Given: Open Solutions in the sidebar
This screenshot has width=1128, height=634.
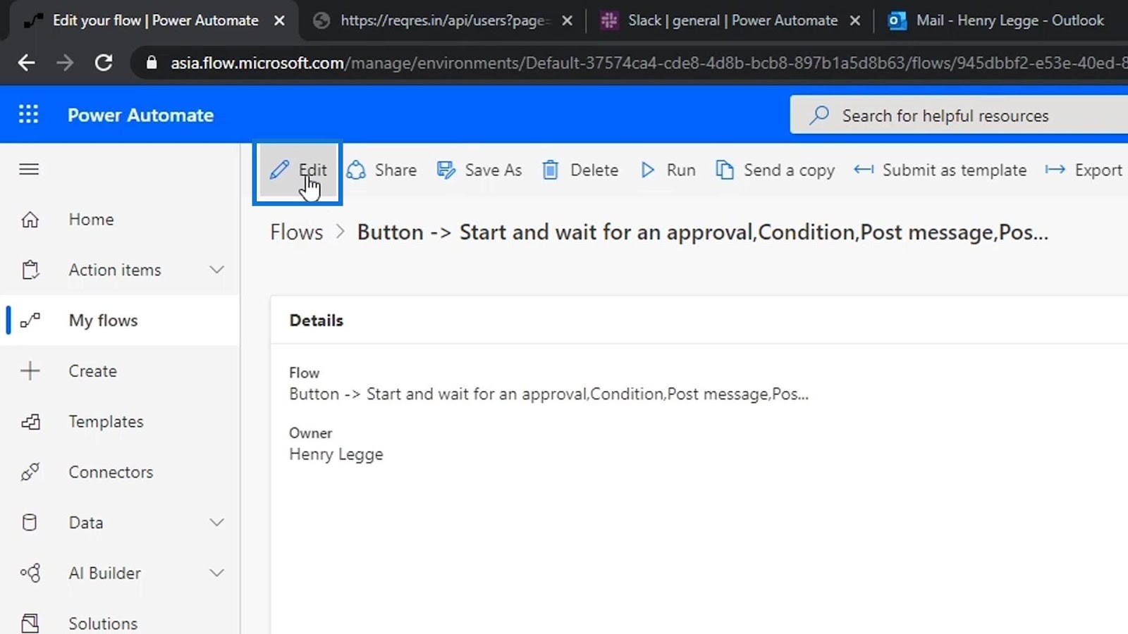Looking at the screenshot, I should coord(120,623).
